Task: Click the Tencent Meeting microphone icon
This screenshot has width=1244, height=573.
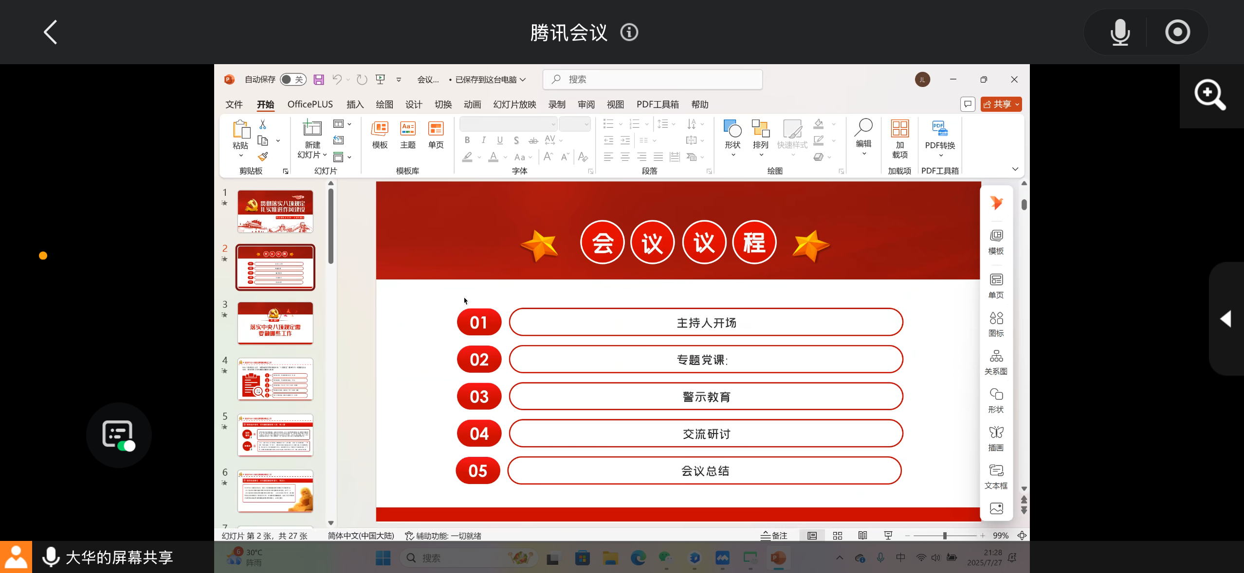Action: [1120, 33]
